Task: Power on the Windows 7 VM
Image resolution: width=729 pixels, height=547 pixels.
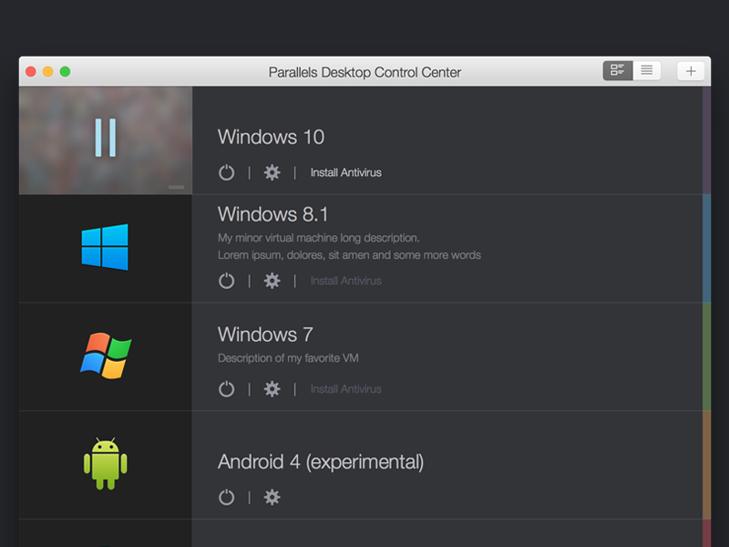Action: (x=226, y=388)
